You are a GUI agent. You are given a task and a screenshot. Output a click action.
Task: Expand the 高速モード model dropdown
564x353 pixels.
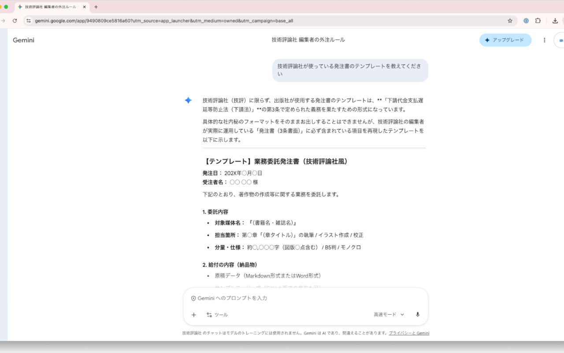click(x=389, y=315)
